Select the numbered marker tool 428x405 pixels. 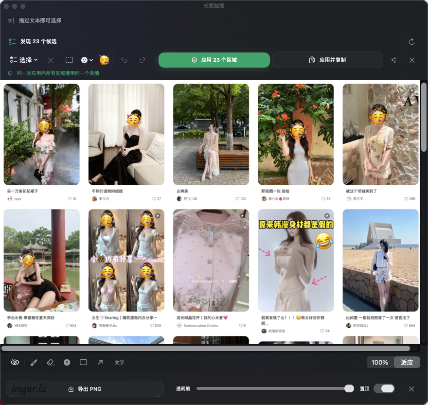(67, 362)
